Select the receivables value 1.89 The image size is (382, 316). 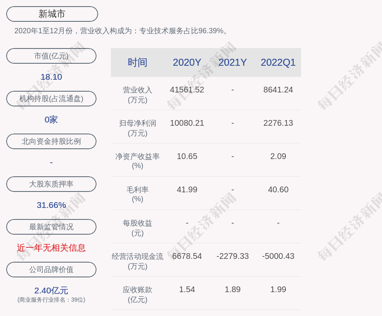coord(232,289)
